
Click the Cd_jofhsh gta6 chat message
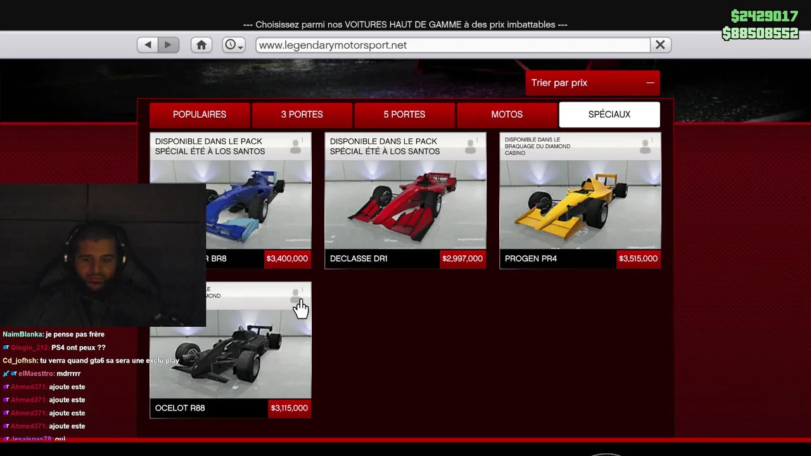coord(91,360)
